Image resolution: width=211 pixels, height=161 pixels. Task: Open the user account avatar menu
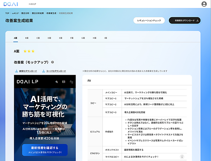(204, 4)
